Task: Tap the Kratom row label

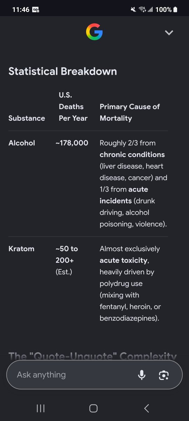Action: [x=21, y=249]
